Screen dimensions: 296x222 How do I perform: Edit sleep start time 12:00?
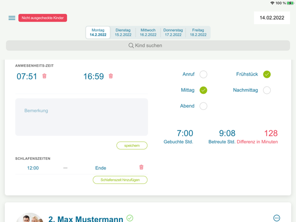tap(33, 168)
